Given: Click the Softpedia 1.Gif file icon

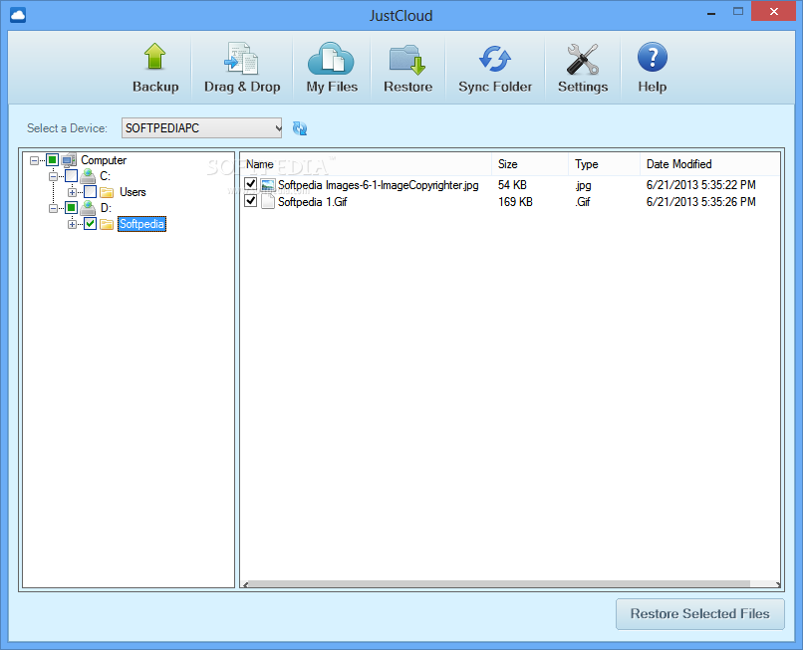Looking at the screenshot, I should [268, 202].
